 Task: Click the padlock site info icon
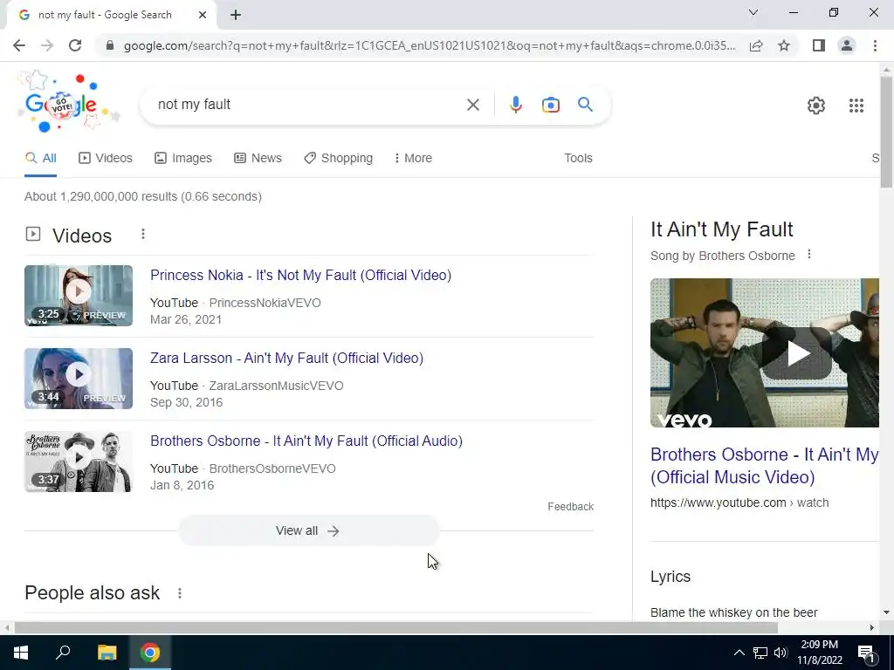[110, 45]
